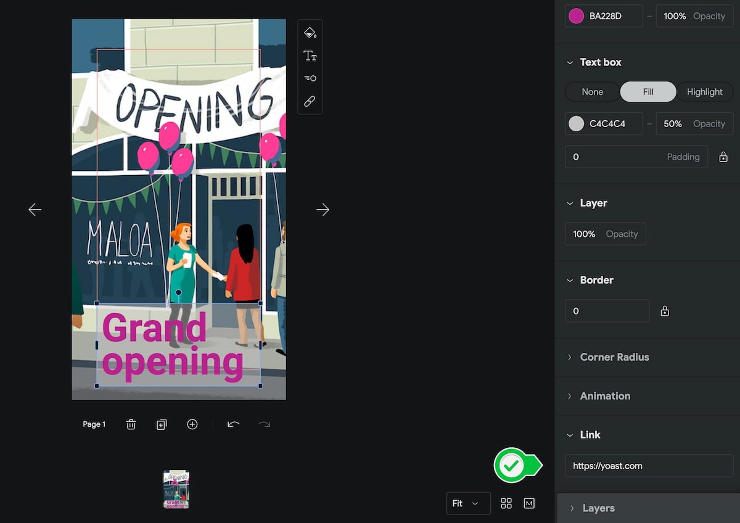Undo the last action
This screenshot has height=523, width=740.
(233, 424)
